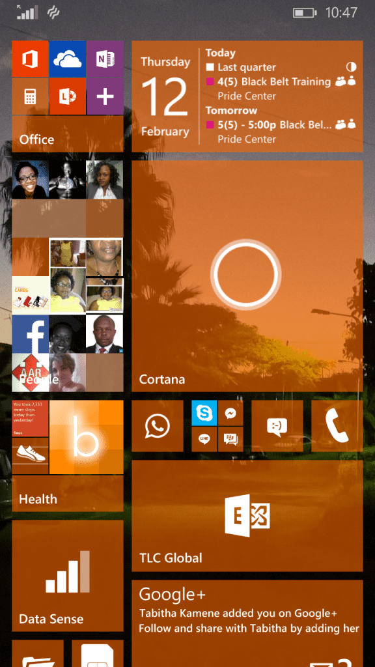Open the Google+ notification tile
This screenshot has height=667, width=375.
tap(247, 623)
